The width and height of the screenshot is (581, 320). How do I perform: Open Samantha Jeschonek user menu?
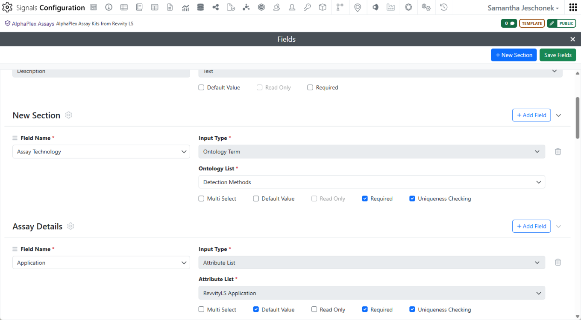coord(523,8)
